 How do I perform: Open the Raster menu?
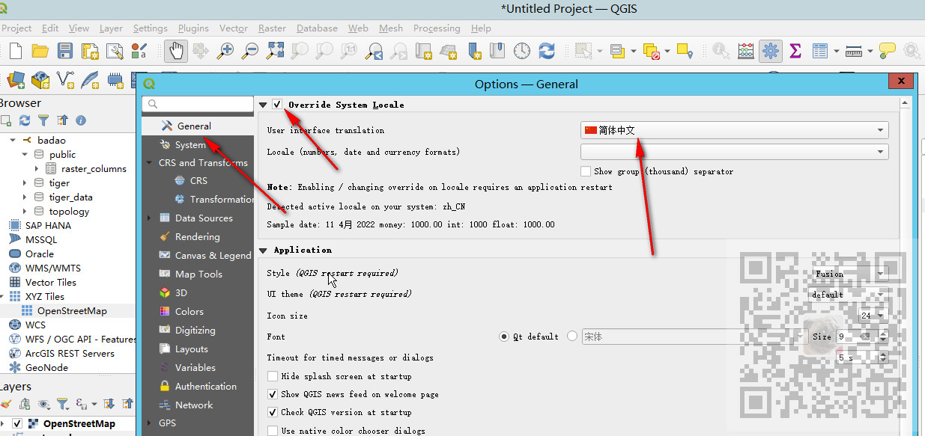pyautogui.click(x=272, y=28)
